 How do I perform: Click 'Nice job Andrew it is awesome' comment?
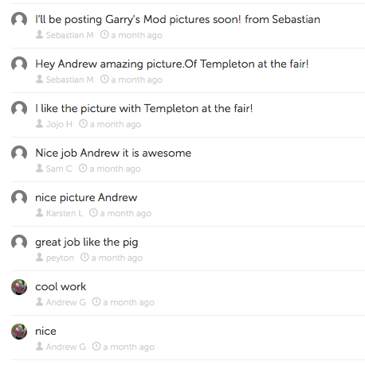pos(113,153)
